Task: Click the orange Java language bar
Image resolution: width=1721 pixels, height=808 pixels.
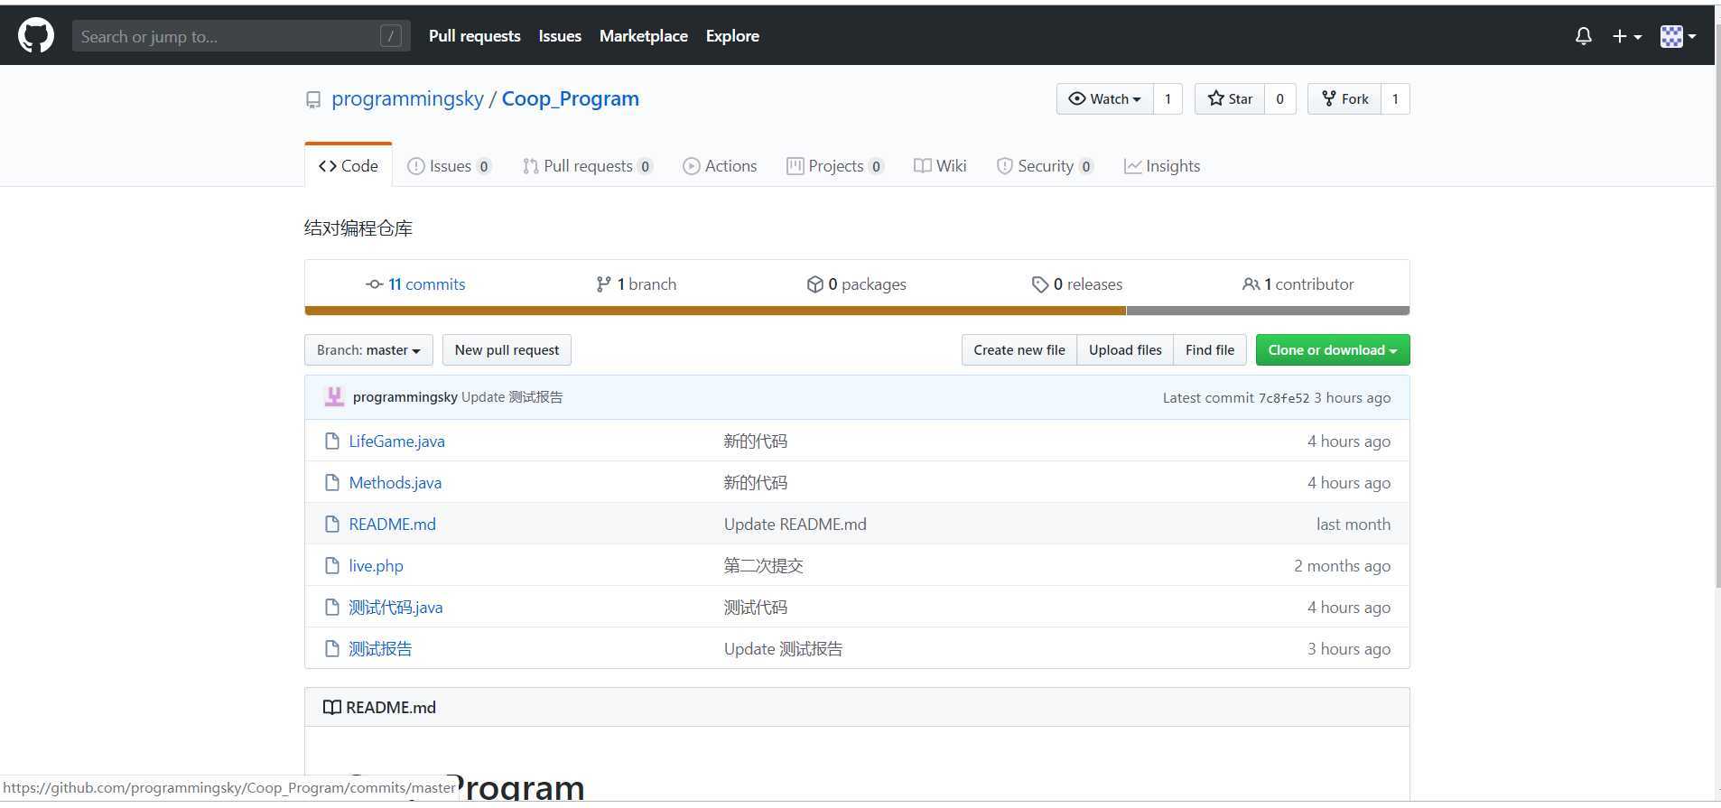Action: pos(715,311)
